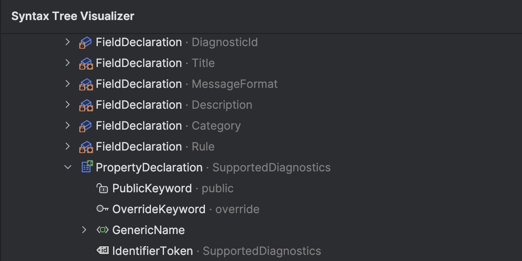
Task: Click the PublicKeyword lock icon
Action: [102, 188]
